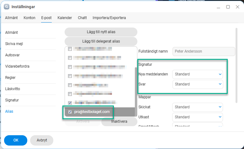Select the pro@testbolaget.com alias row

tap(100, 112)
